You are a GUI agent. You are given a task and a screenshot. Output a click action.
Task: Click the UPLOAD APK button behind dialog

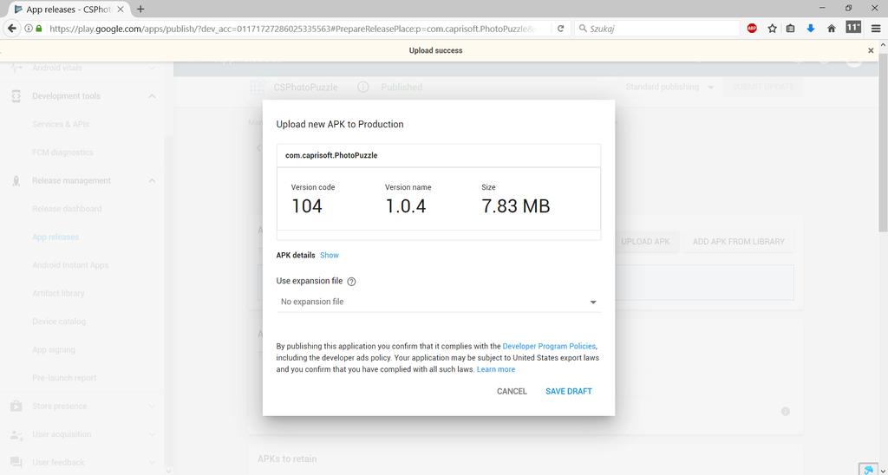click(x=645, y=242)
